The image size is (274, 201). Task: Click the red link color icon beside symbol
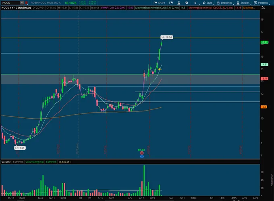[26, 3]
